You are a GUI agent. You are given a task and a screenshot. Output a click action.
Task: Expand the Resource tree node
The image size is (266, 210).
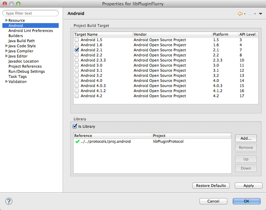pos(6,20)
